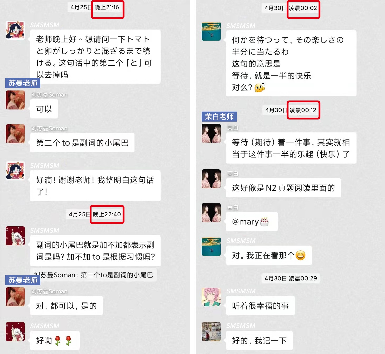Tap 刘苏曼Soman's avatar beside the 可以 reply
385x354 pixels.
tap(15, 100)
